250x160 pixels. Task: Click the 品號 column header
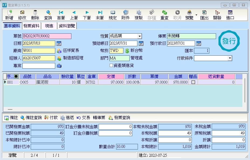coord(27,76)
